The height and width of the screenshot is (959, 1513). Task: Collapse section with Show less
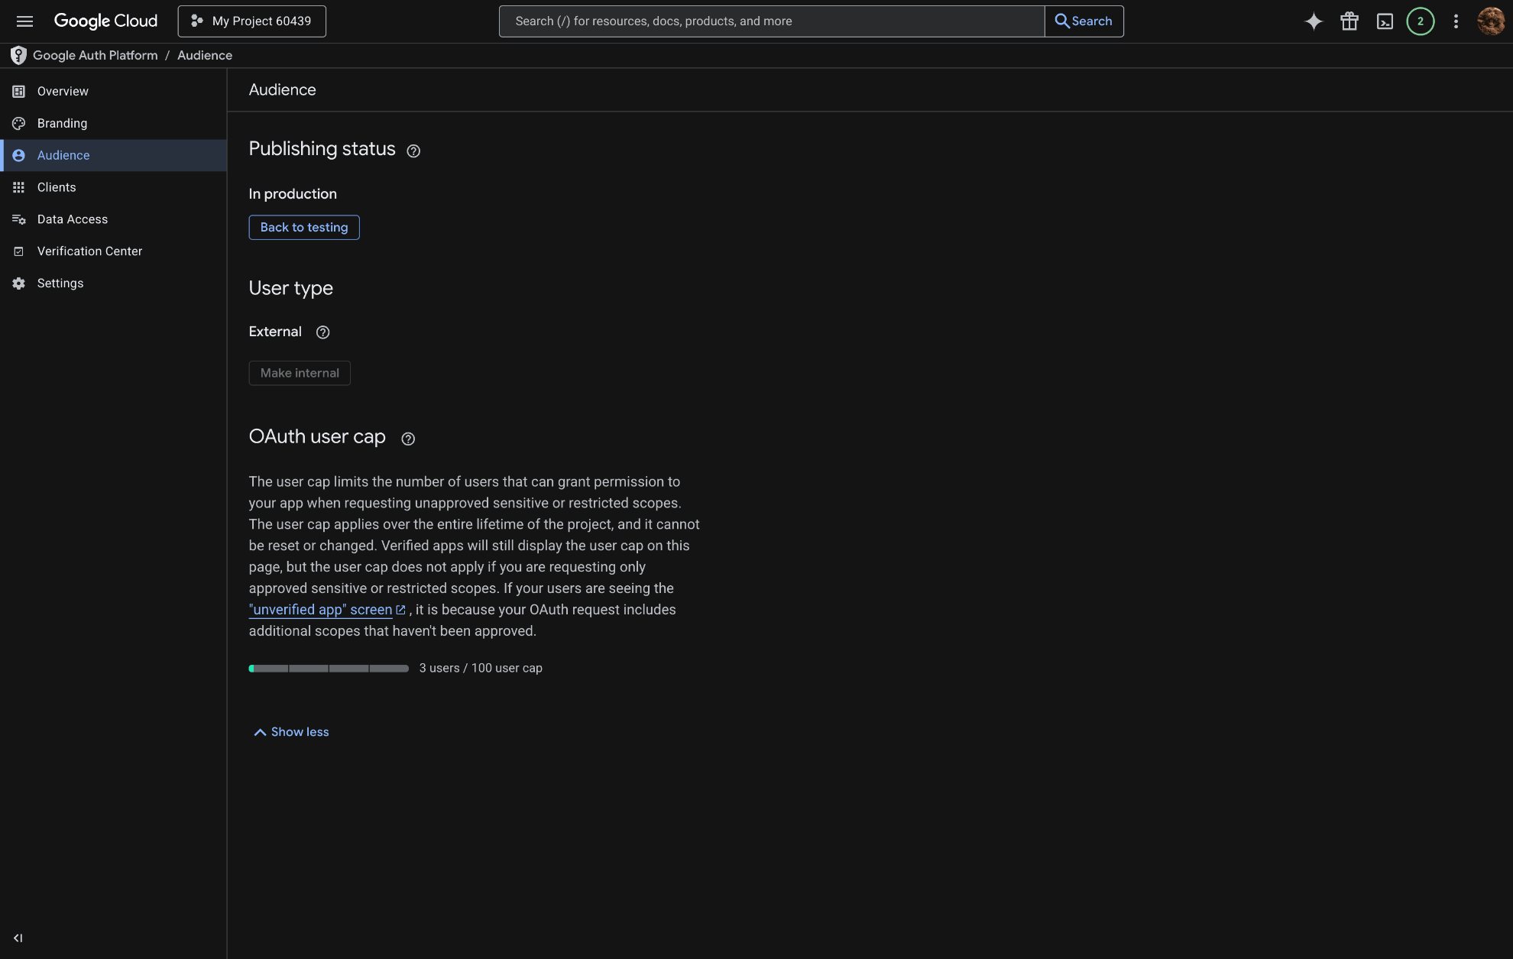[x=291, y=732]
